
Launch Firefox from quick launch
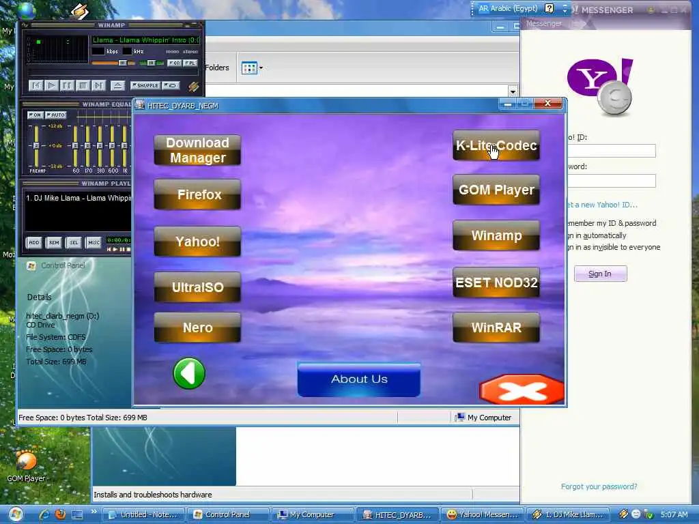coord(60,514)
